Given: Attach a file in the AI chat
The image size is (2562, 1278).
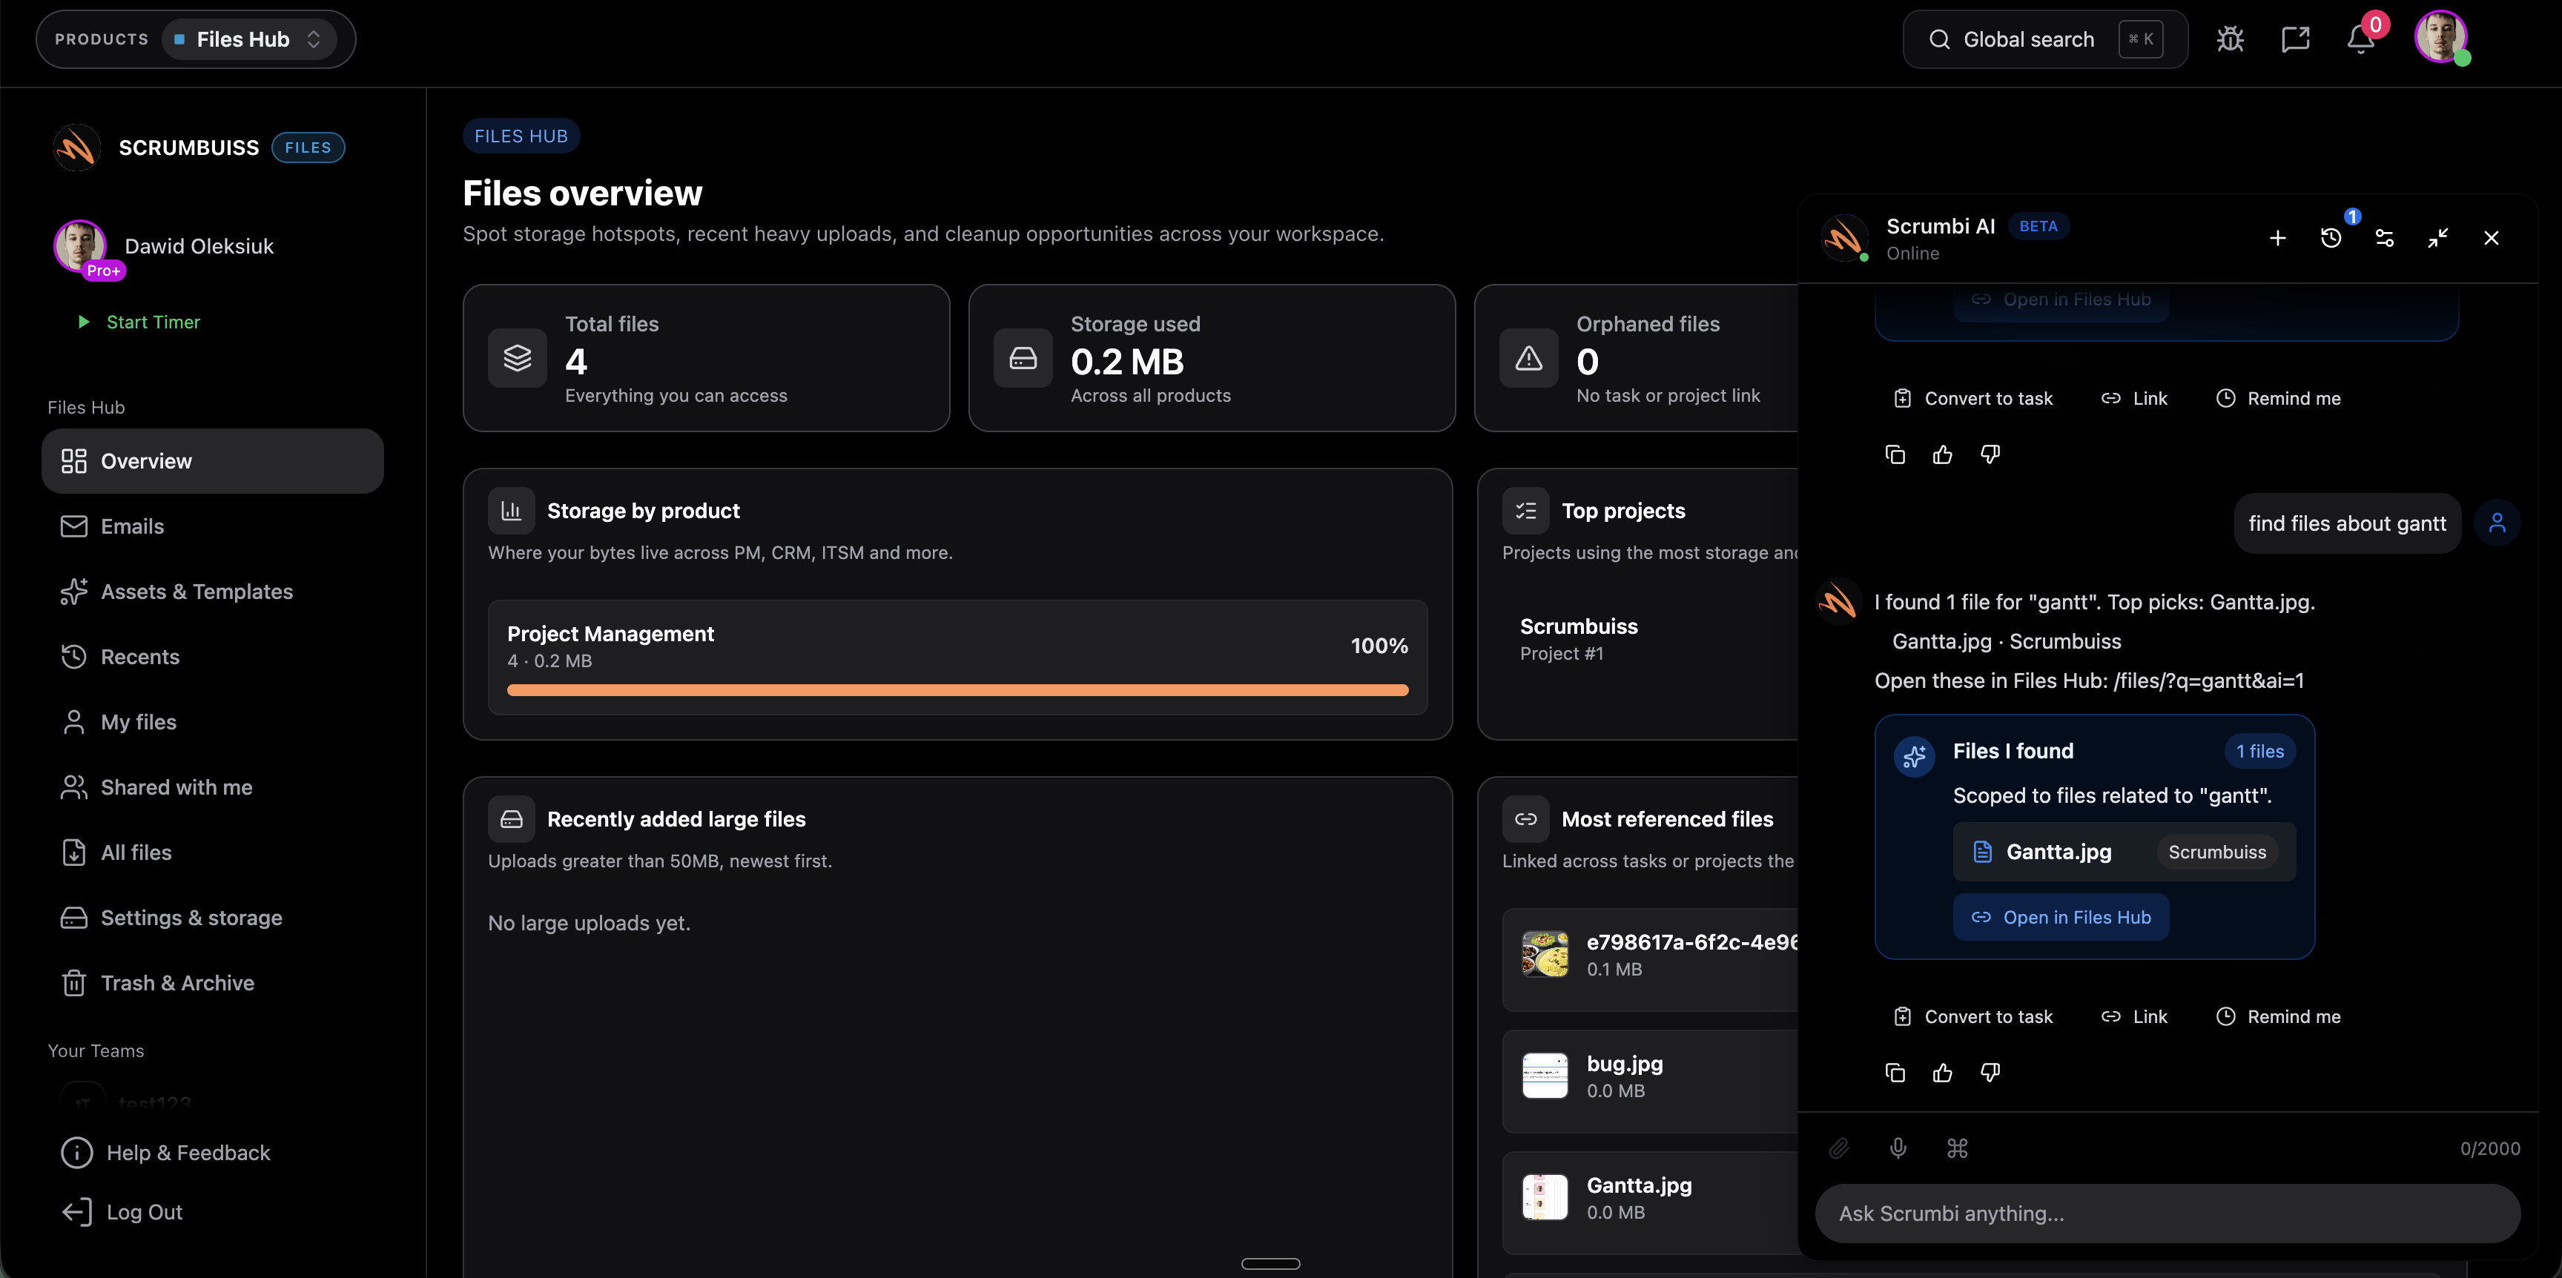Looking at the screenshot, I should click(1838, 1149).
